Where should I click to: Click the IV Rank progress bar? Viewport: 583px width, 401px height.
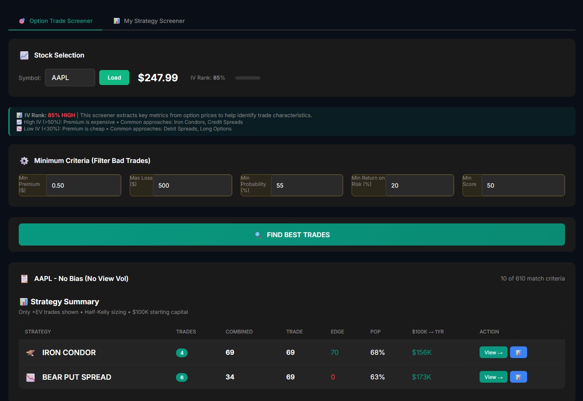coord(247,78)
